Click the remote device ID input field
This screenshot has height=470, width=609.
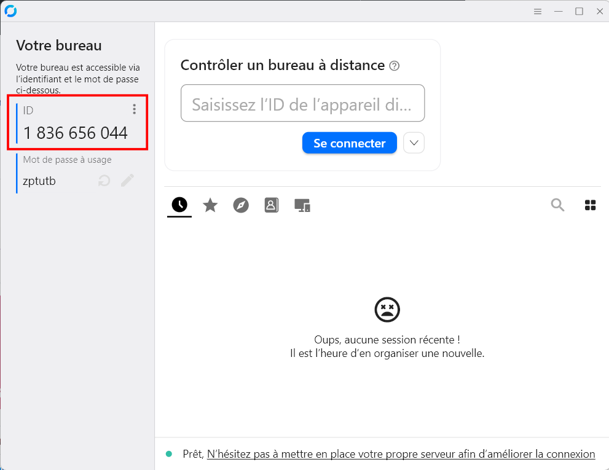click(x=302, y=103)
